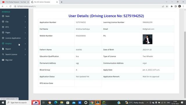Close the YouTube tab
186x105 pixels.
(x=28, y=2)
